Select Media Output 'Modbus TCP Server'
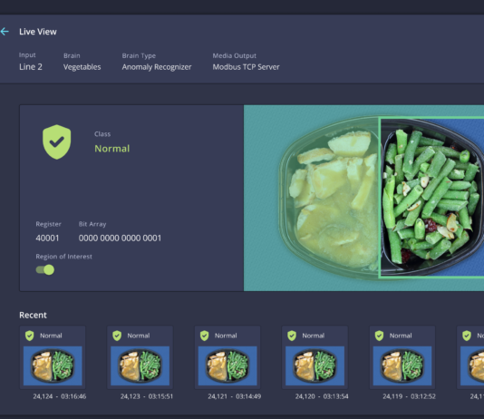This screenshot has width=484, height=419. click(x=246, y=67)
